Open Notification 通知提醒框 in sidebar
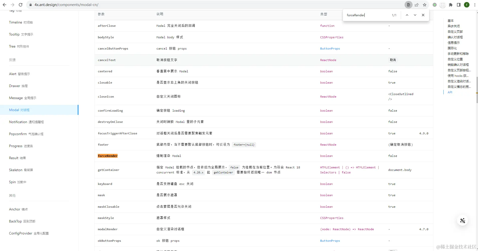 (x=26, y=122)
